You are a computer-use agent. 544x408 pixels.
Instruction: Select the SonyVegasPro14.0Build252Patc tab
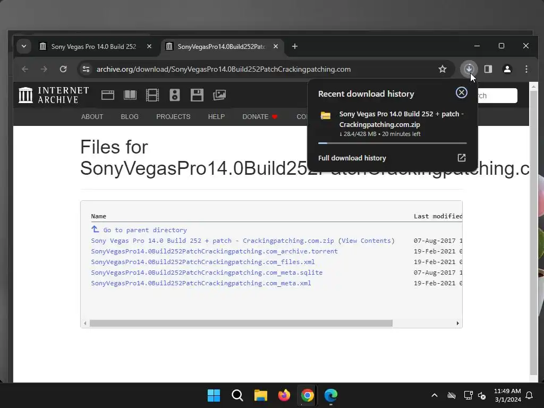(221, 47)
